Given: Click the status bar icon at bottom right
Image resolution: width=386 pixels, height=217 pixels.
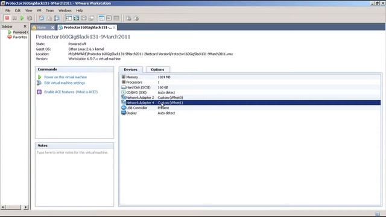Looking at the screenshot, I should point(378,214).
